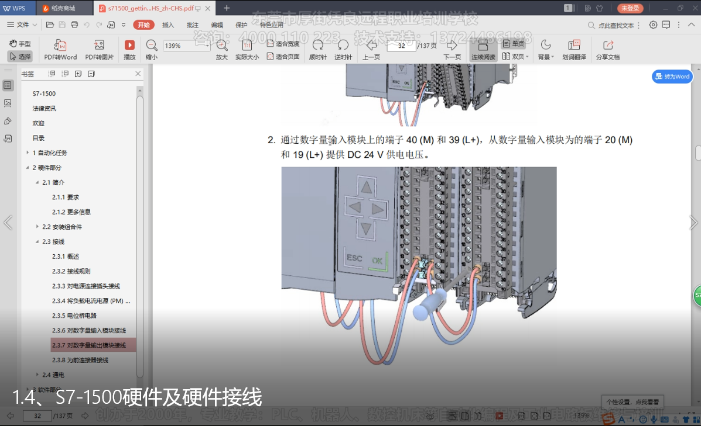Open a new tab with plus button
Screen dimensions: 701x426
click(227, 8)
